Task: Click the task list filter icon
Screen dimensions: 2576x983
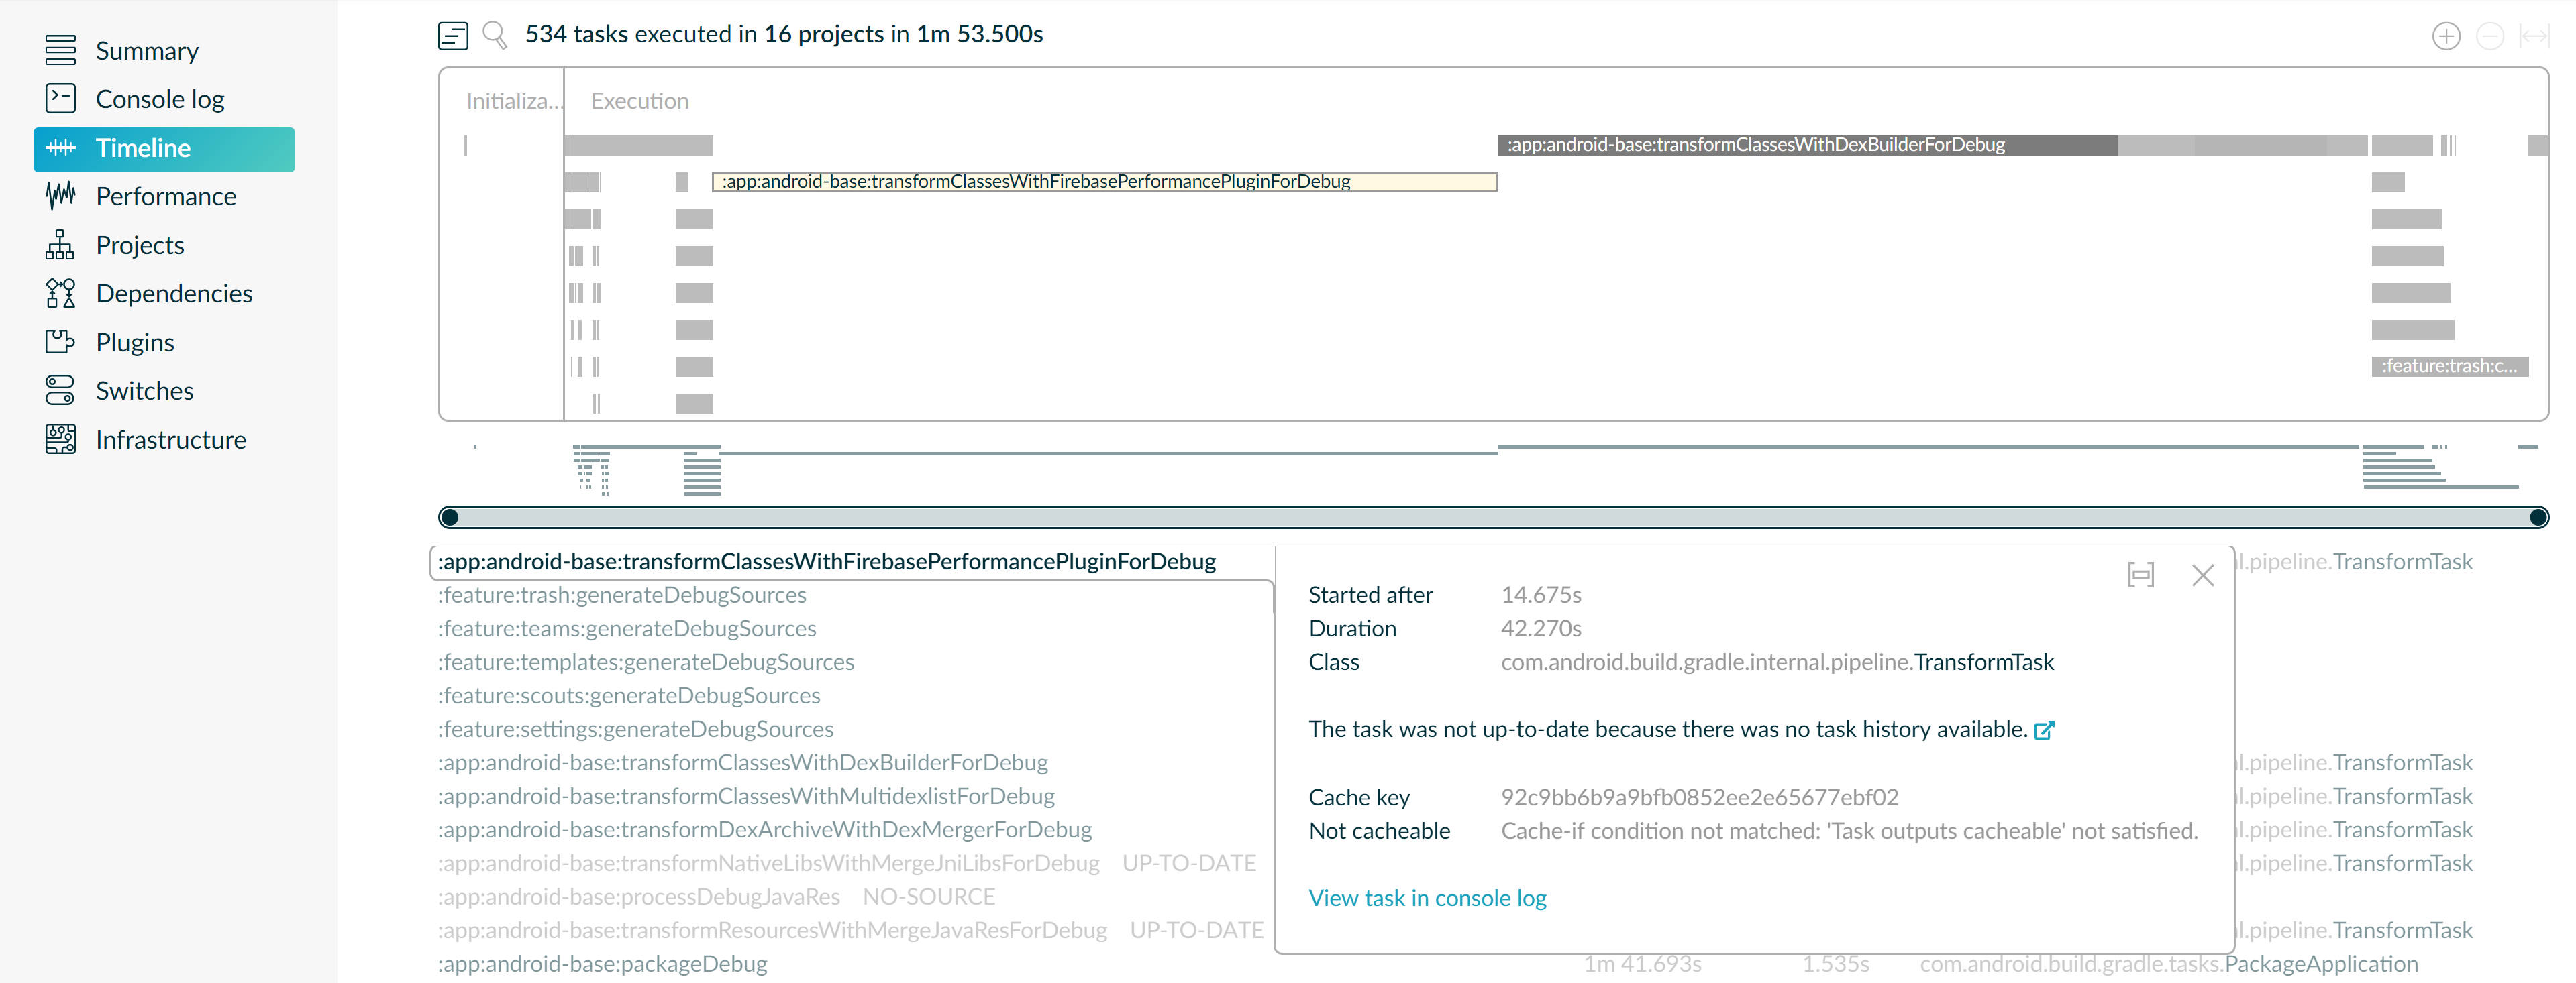Action: tap(453, 36)
